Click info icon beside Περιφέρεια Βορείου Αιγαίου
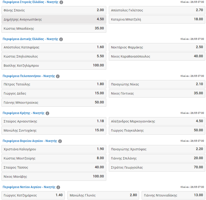 [60, 141]
